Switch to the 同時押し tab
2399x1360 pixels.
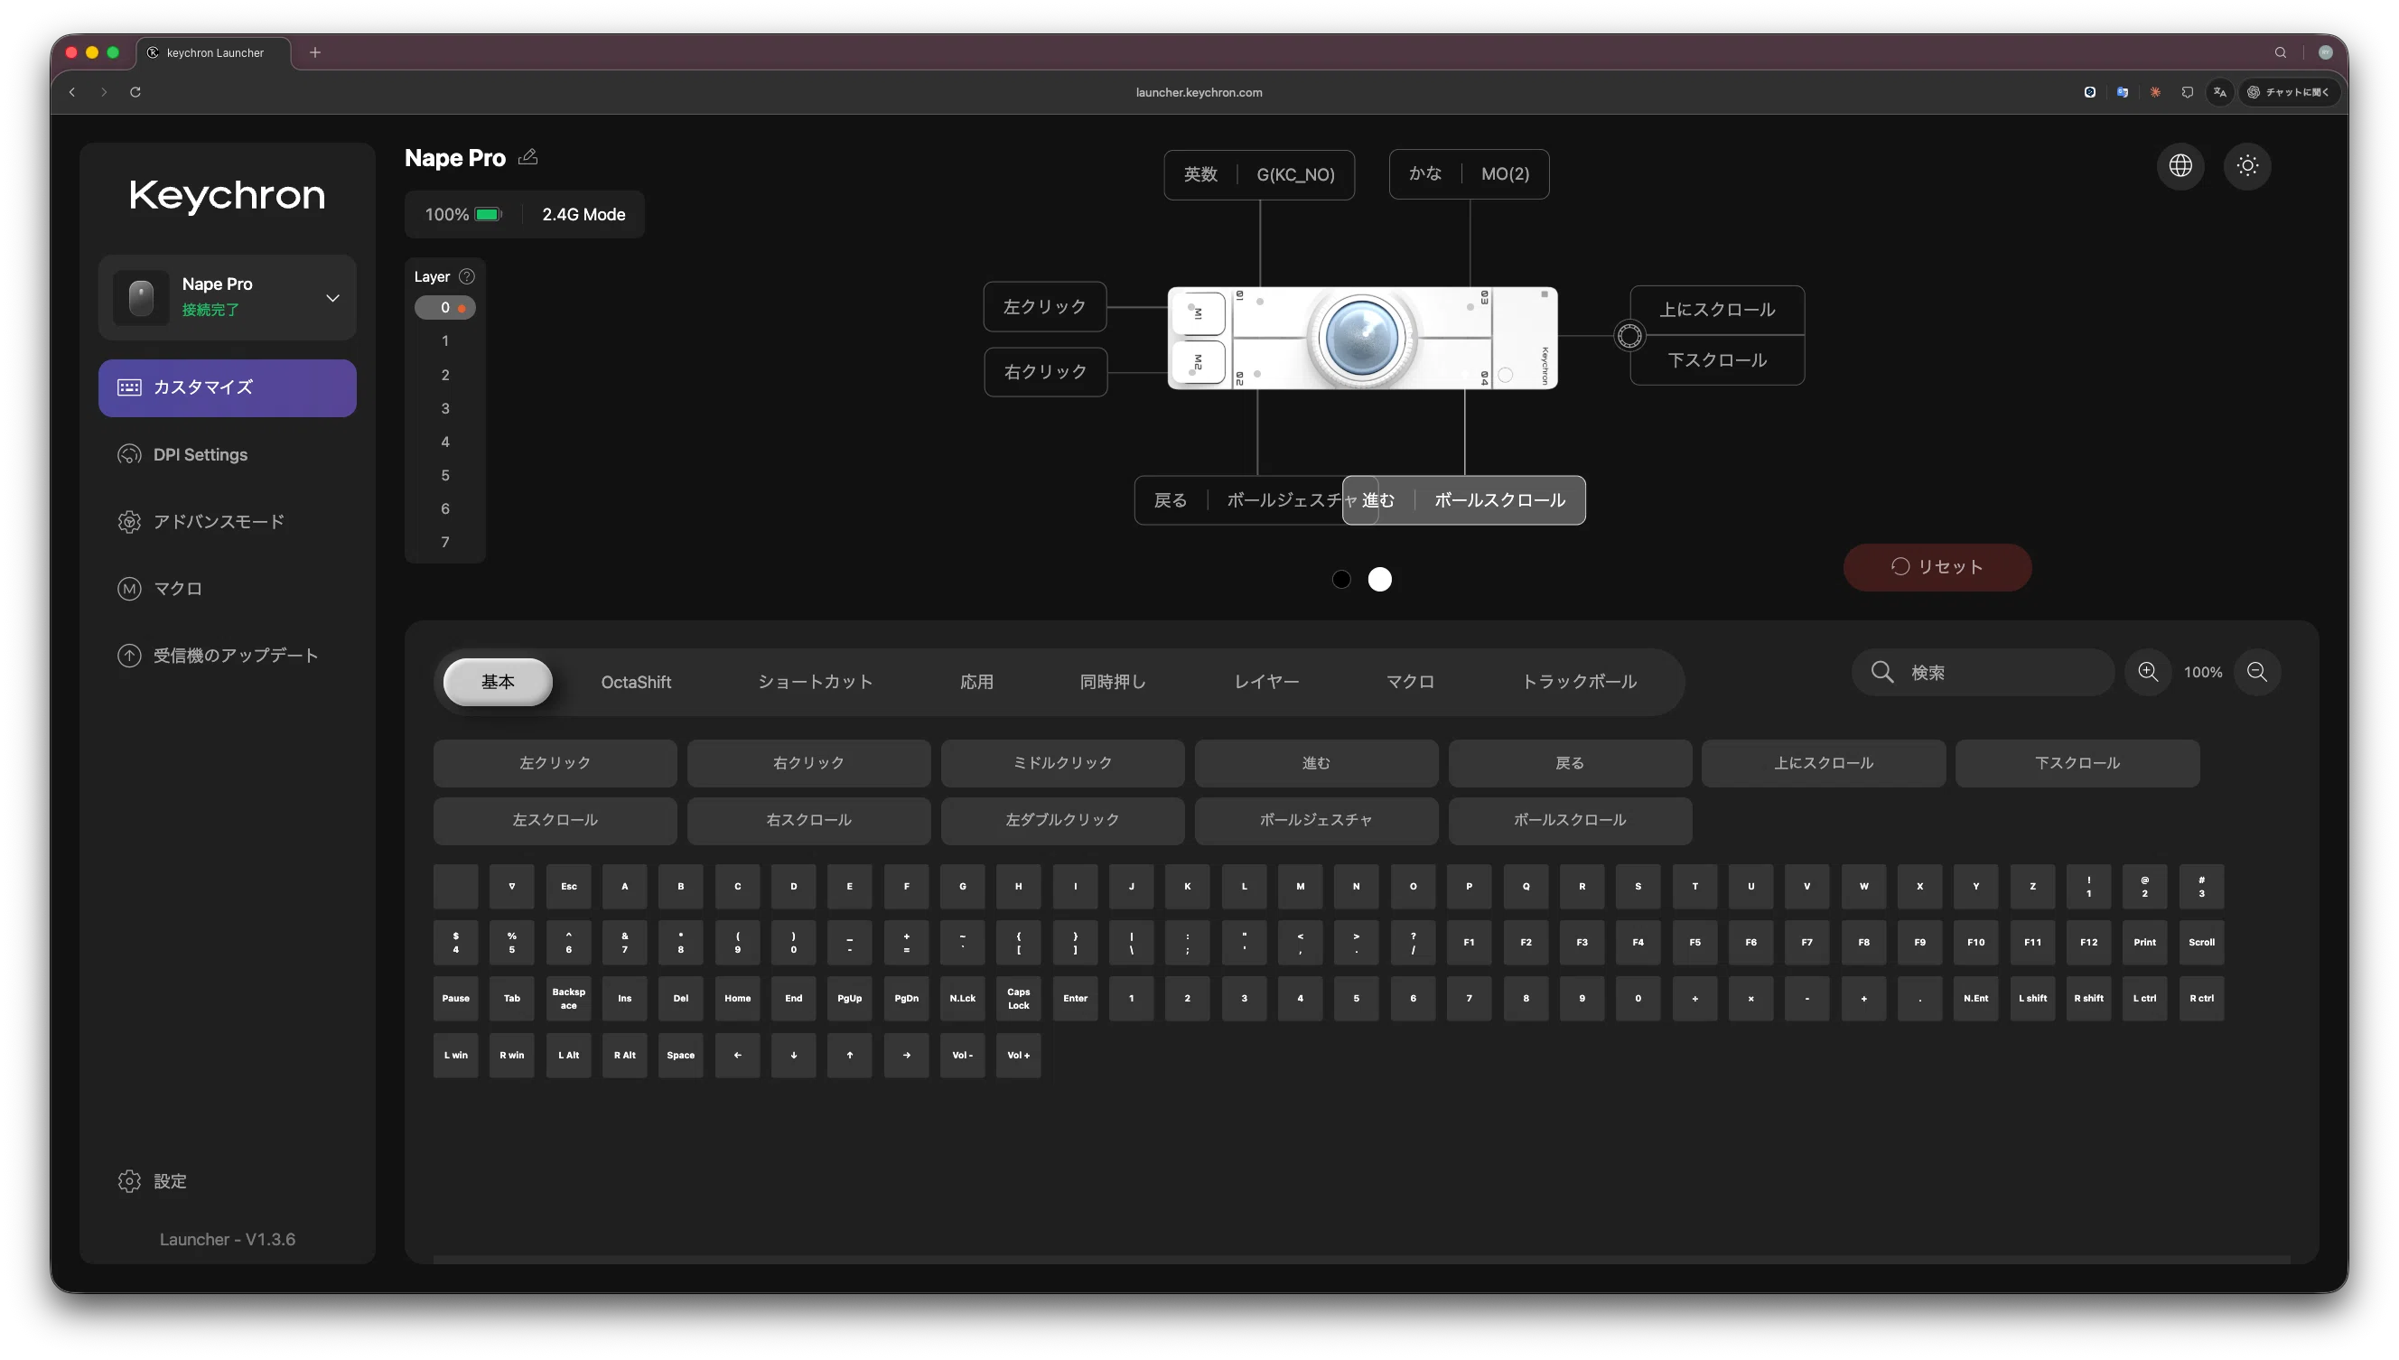pyautogui.click(x=1113, y=682)
